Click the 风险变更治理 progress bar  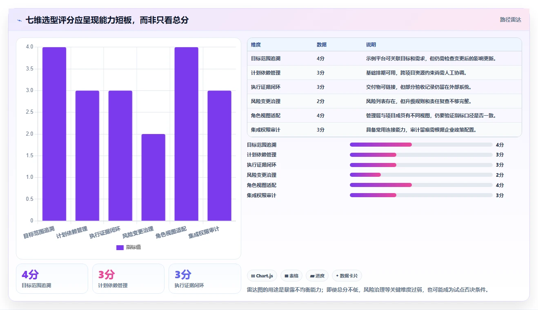(x=421, y=175)
